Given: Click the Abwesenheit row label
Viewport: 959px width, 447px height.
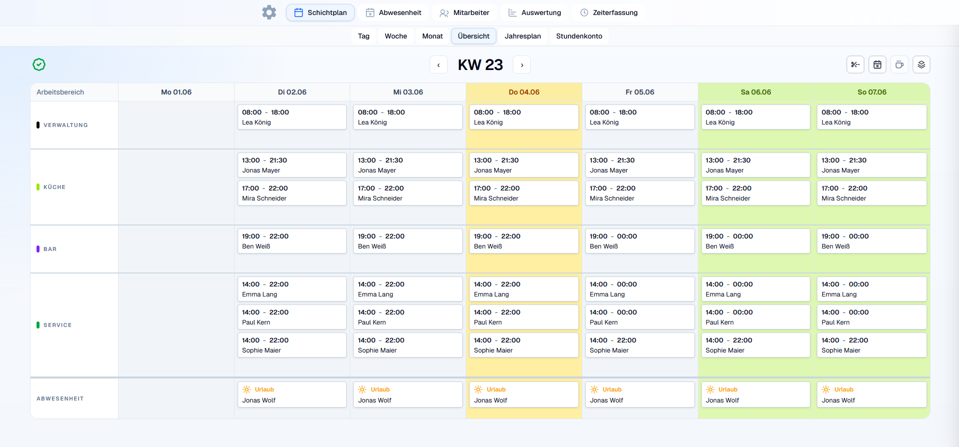Looking at the screenshot, I should [x=60, y=398].
